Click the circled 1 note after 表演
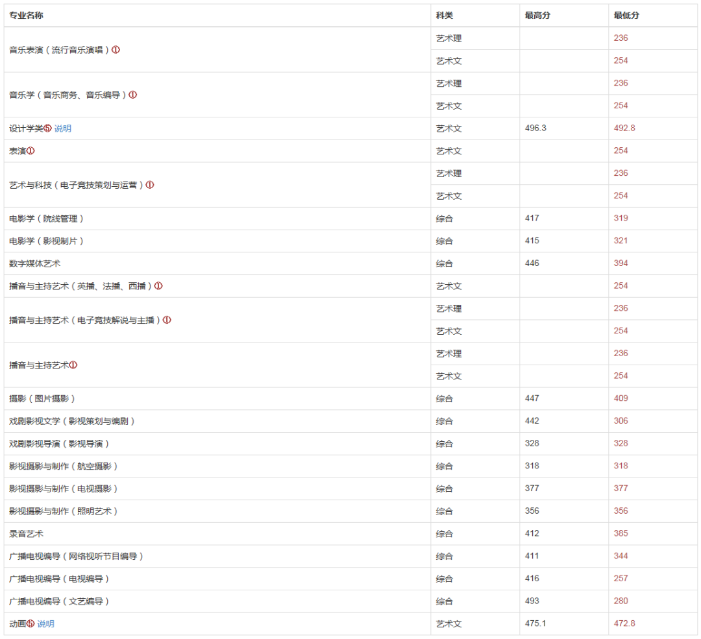 click(x=31, y=151)
